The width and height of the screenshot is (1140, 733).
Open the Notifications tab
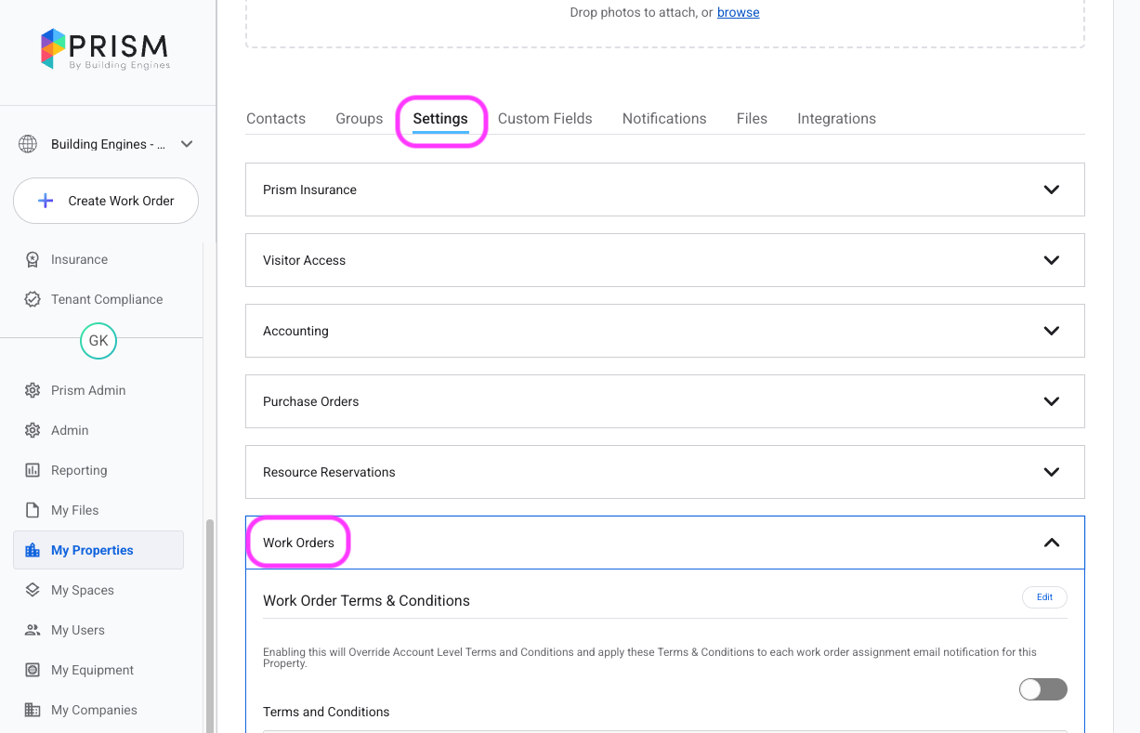point(663,119)
